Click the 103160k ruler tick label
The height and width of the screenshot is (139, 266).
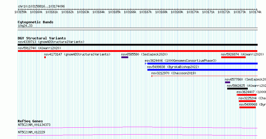click(36, 12)
